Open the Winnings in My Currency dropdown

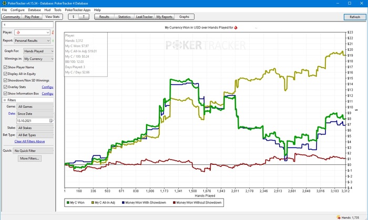(x=38, y=59)
